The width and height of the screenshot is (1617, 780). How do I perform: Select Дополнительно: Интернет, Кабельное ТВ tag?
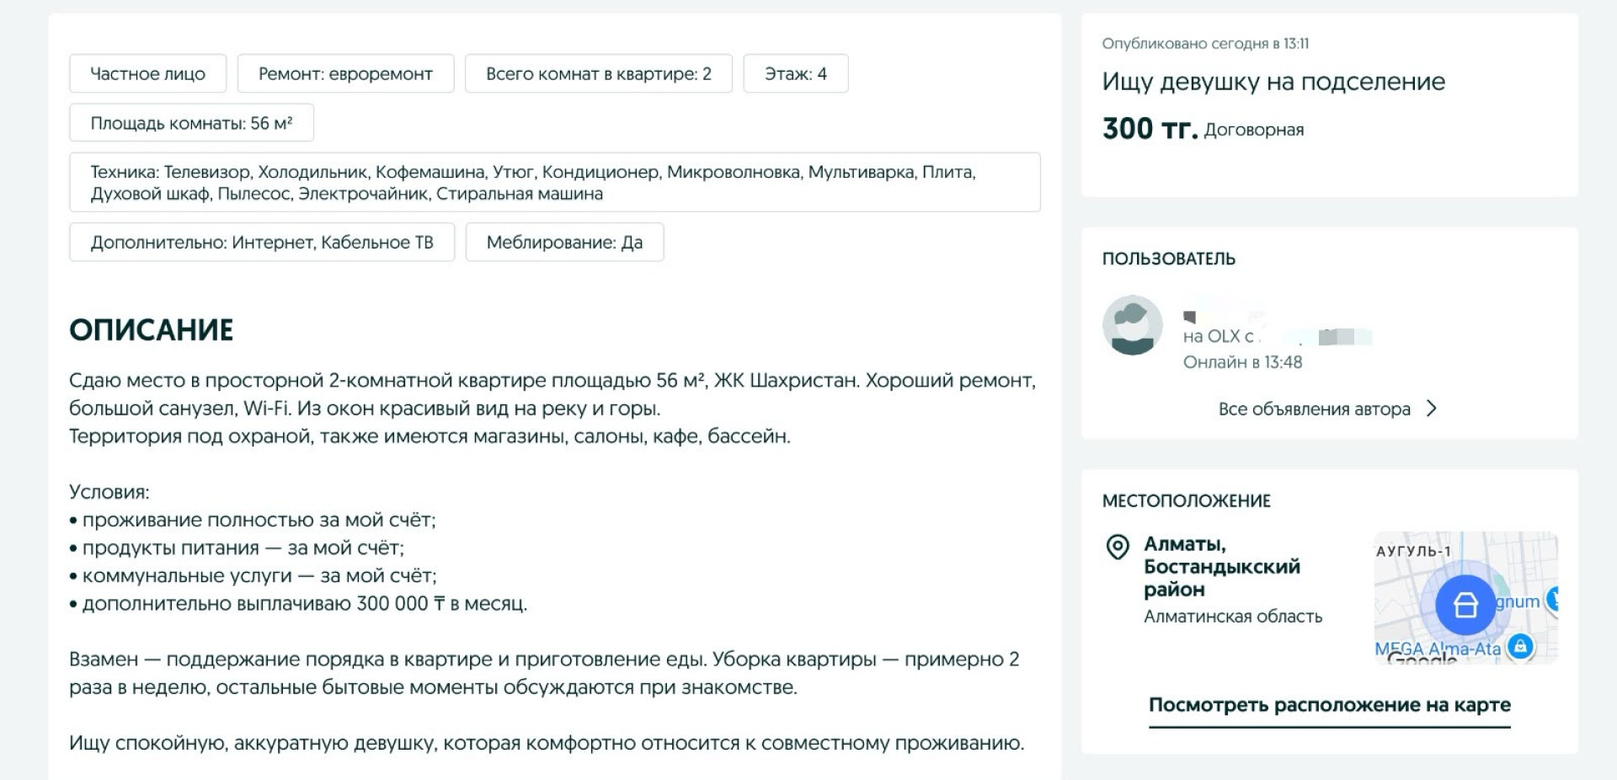click(x=262, y=242)
